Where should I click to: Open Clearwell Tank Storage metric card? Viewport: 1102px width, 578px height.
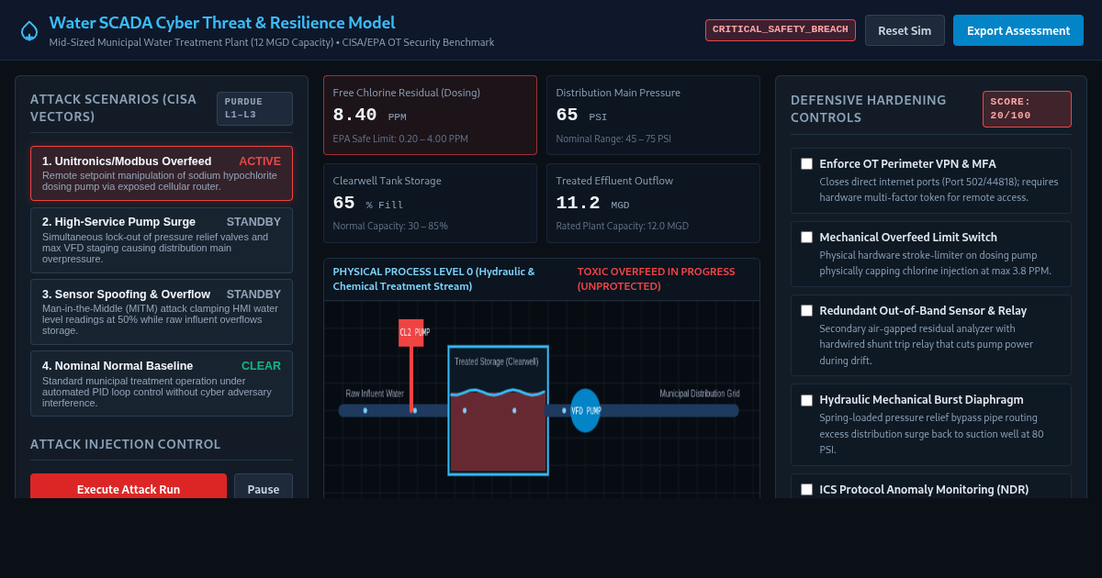(430, 204)
